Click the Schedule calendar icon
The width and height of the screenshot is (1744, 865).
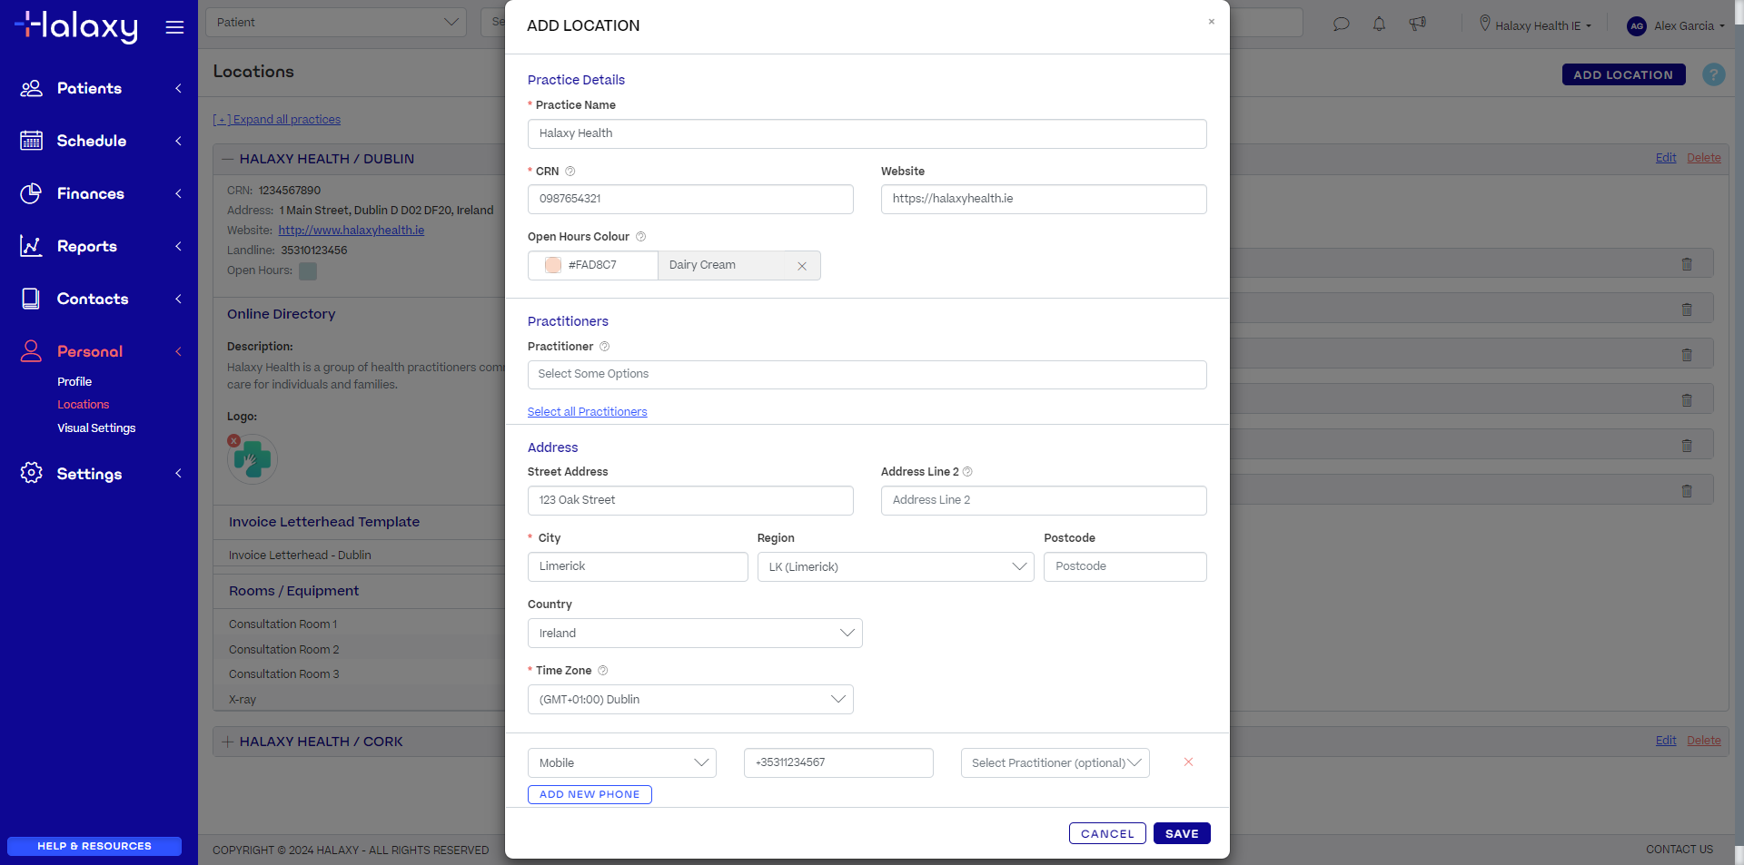pyautogui.click(x=32, y=141)
